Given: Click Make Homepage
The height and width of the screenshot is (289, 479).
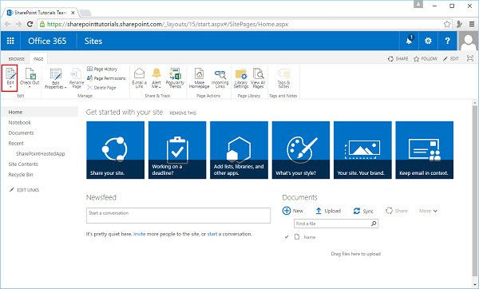Looking at the screenshot, I should tap(199, 78).
